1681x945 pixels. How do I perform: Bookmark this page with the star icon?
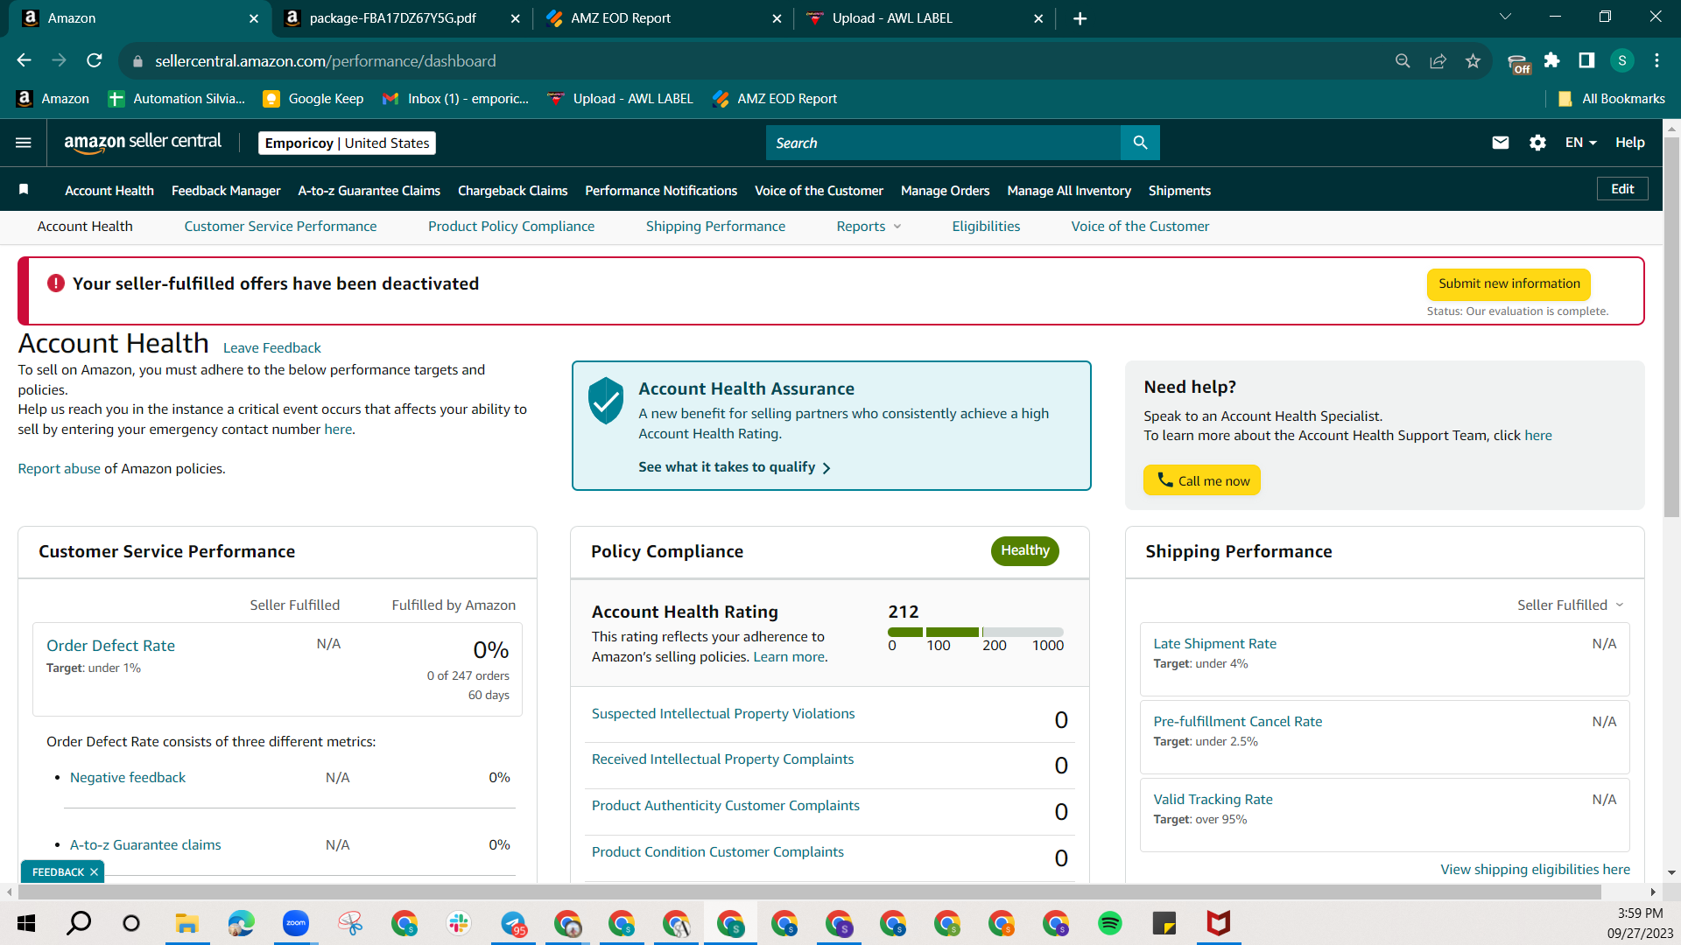pyautogui.click(x=1473, y=60)
